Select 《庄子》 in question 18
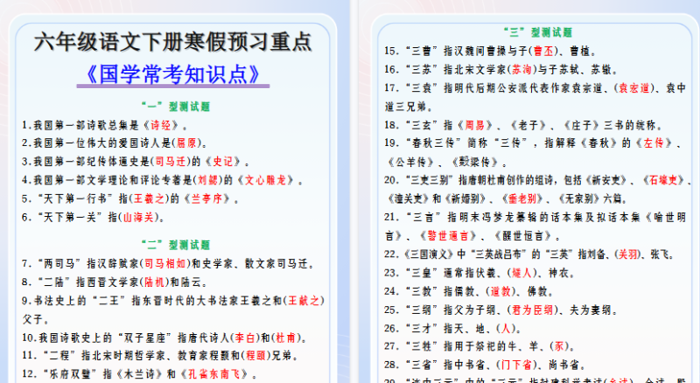Screen dimensions: 700x383 coord(581,125)
